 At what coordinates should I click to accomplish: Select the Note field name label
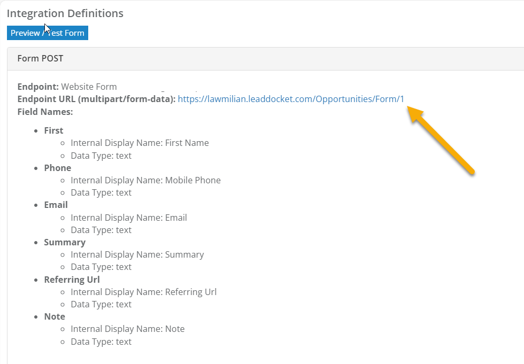(54, 316)
